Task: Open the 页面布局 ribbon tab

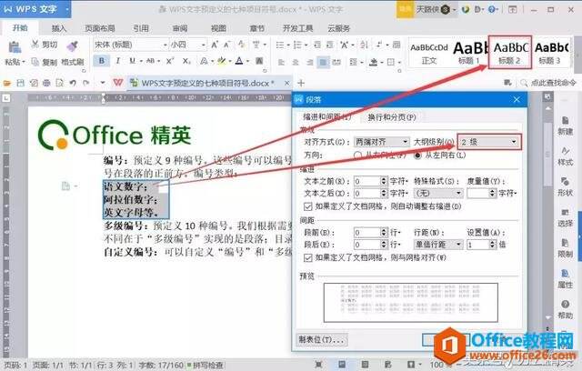Action: (x=100, y=28)
